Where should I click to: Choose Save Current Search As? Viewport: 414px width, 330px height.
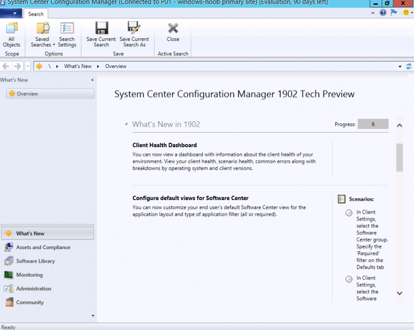click(x=134, y=35)
